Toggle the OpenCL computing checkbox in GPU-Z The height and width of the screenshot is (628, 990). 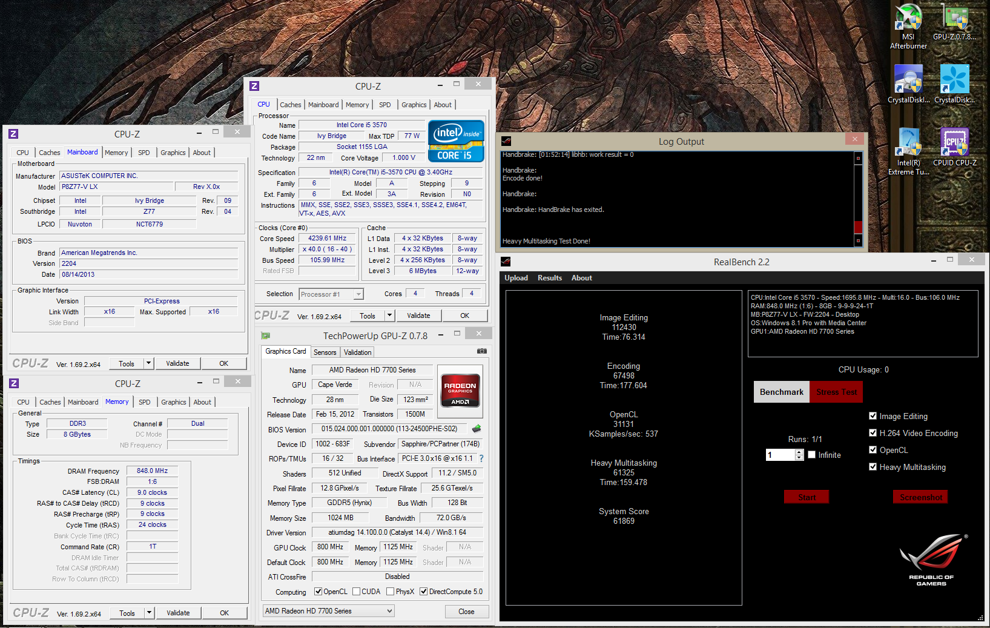[x=318, y=592]
